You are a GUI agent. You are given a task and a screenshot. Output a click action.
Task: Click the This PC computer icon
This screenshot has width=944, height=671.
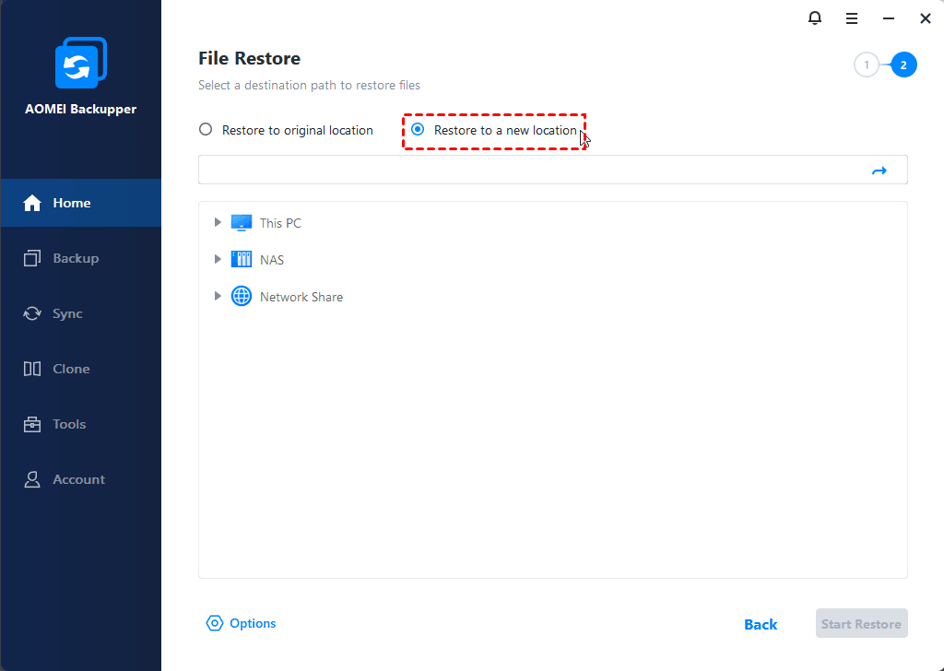pos(241,223)
